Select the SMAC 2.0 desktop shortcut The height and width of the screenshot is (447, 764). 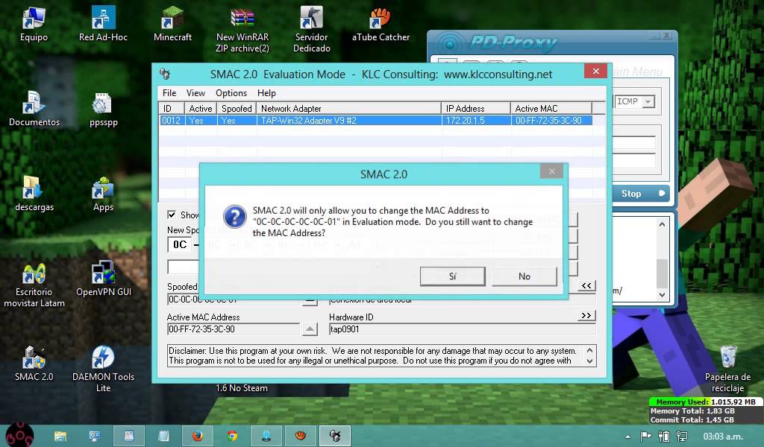(x=34, y=364)
